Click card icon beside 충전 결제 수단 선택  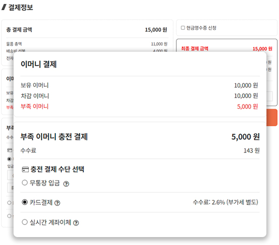(x=26, y=170)
